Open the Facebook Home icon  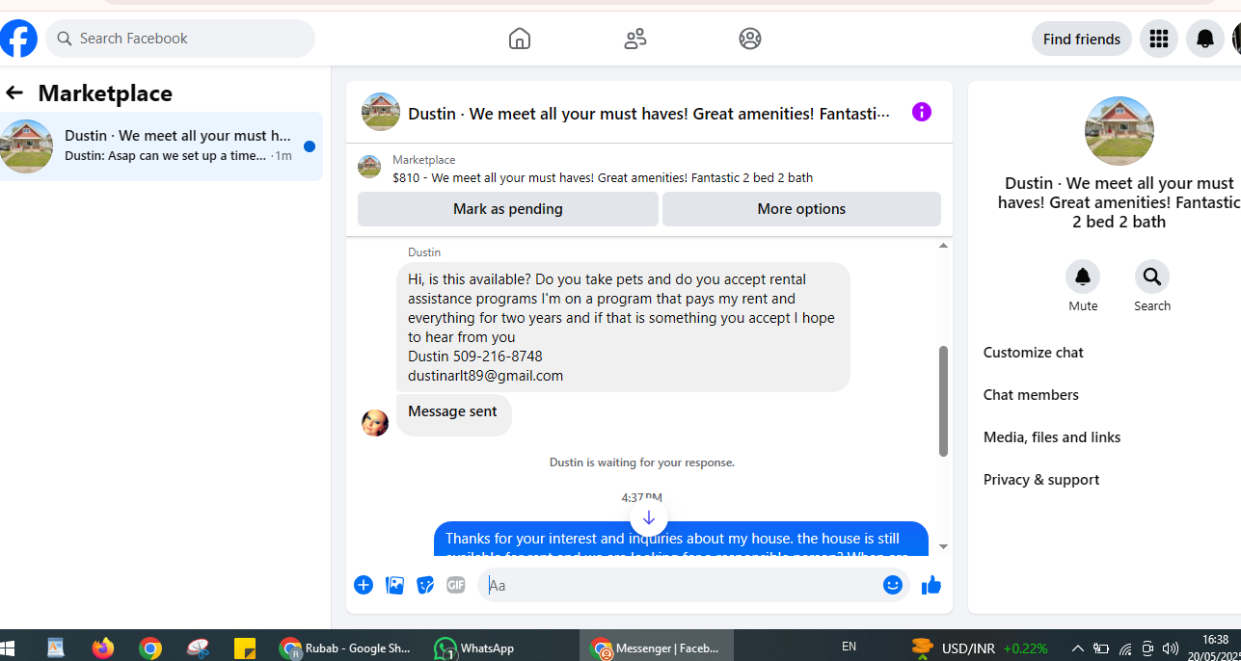(x=520, y=39)
